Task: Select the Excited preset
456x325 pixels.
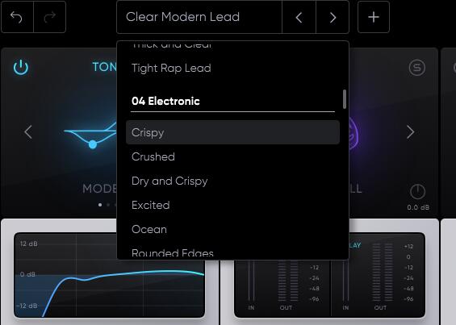Action: tap(232, 205)
